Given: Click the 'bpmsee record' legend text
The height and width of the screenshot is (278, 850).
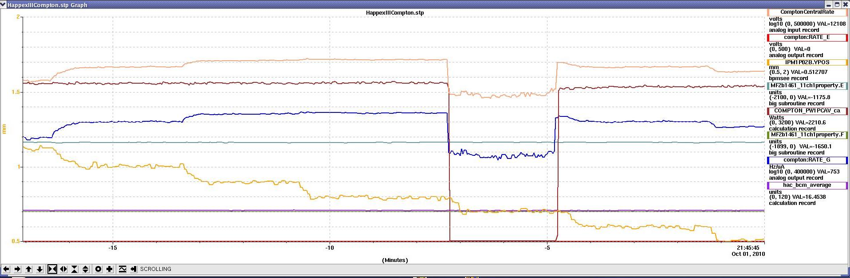Looking at the screenshot, I should click(788, 78).
